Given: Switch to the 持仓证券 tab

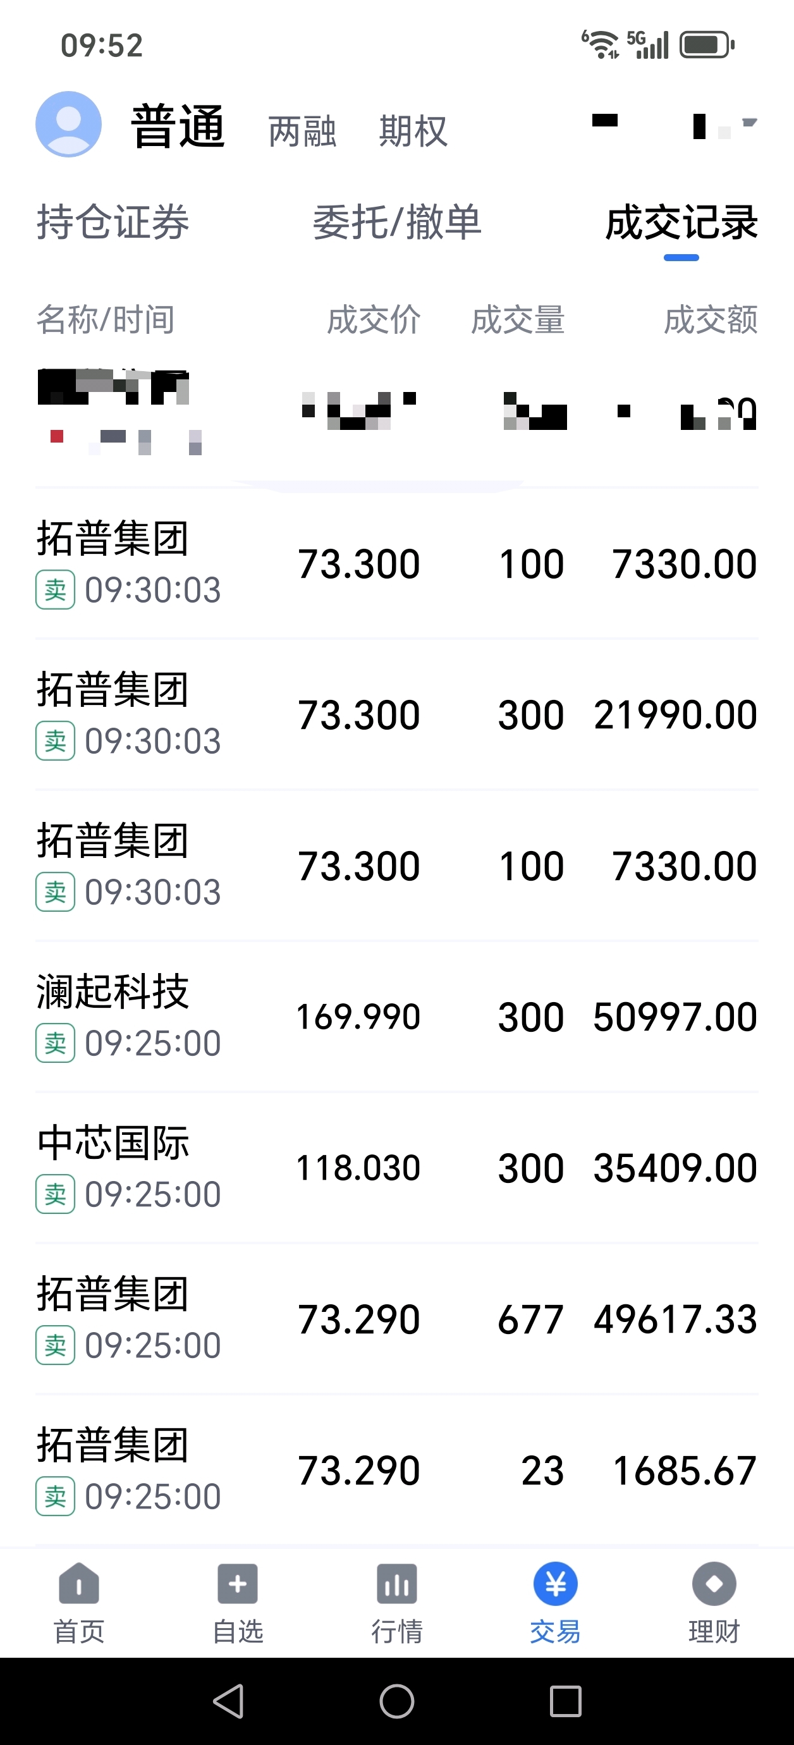Looking at the screenshot, I should pos(113,222).
